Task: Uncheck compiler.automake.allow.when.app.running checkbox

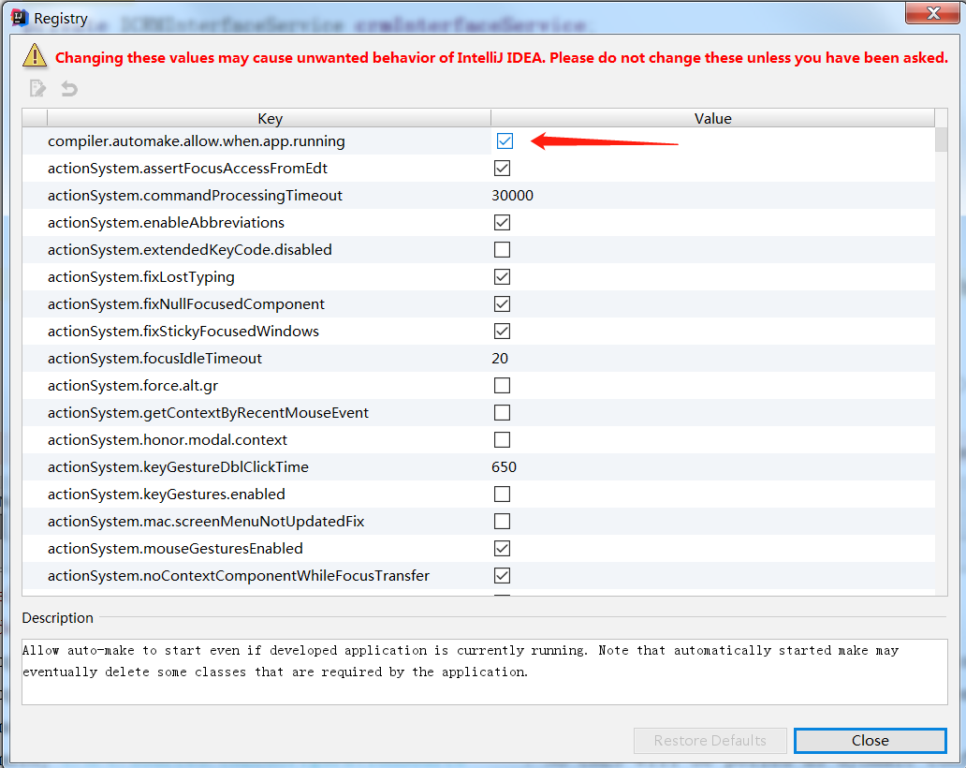Action: (x=505, y=141)
